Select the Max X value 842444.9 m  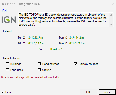77,38
